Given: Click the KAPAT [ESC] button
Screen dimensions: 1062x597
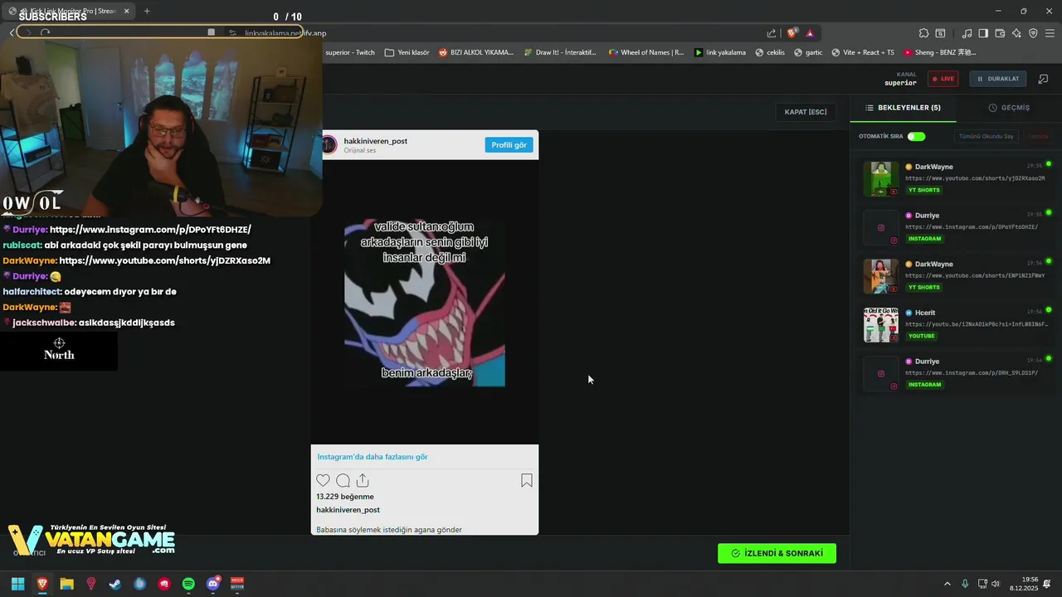Looking at the screenshot, I should pyautogui.click(x=806, y=112).
